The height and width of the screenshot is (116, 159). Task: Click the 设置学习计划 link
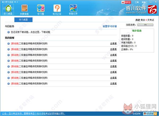click(x=110, y=26)
